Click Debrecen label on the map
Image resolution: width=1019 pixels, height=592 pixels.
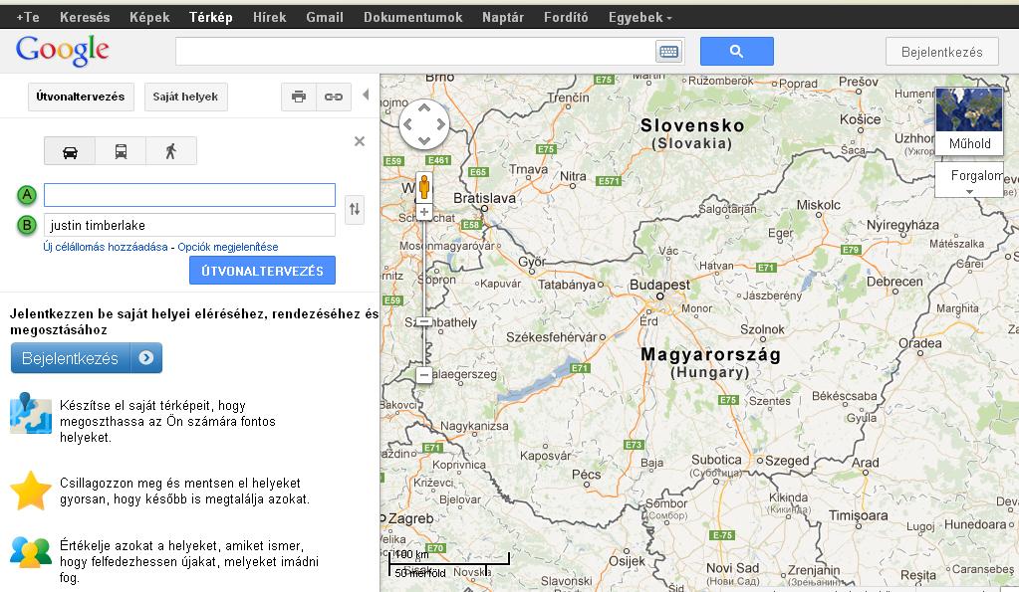pyautogui.click(x=894, y=282)
